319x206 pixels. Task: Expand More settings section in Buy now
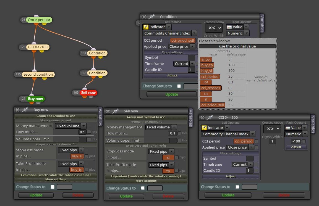point(56,179)
